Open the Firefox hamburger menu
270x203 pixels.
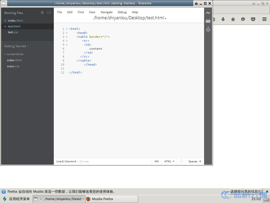pyautogui.click(x=264, y=19)
